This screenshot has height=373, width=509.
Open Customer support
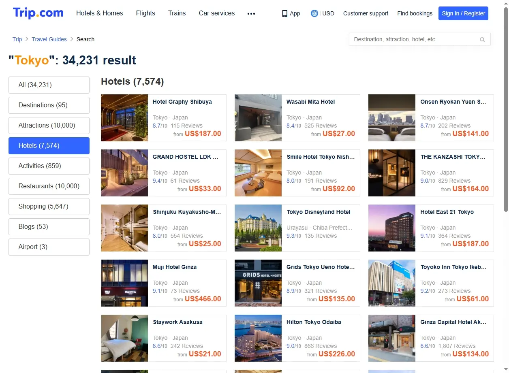pos(366,13)
